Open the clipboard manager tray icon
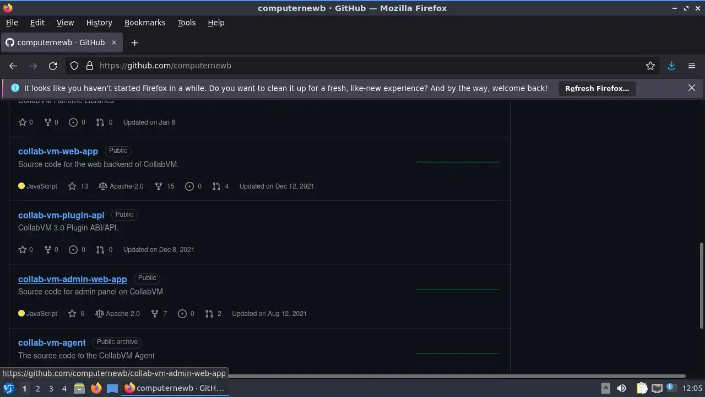This screenshot has width=705, height=397. click(x=642, y=388)
